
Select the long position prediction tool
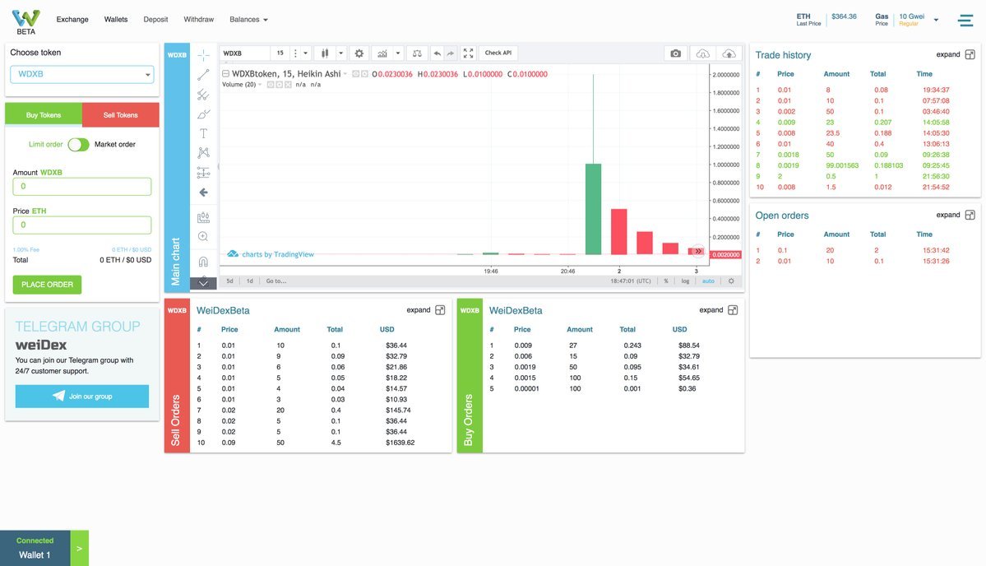[203, 172]
